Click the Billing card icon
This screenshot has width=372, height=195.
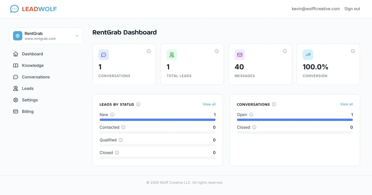tap(16, 111)
